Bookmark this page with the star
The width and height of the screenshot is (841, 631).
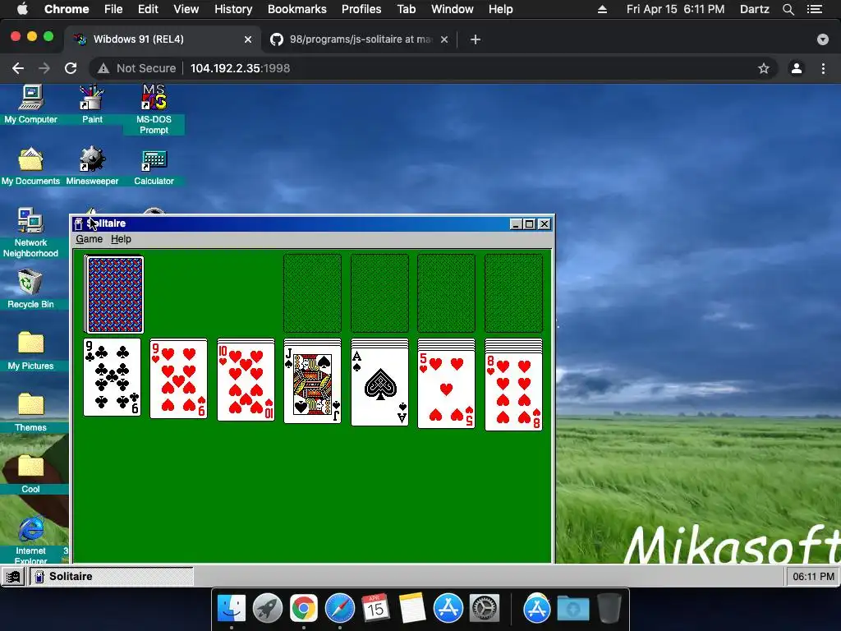pos(763,68)
